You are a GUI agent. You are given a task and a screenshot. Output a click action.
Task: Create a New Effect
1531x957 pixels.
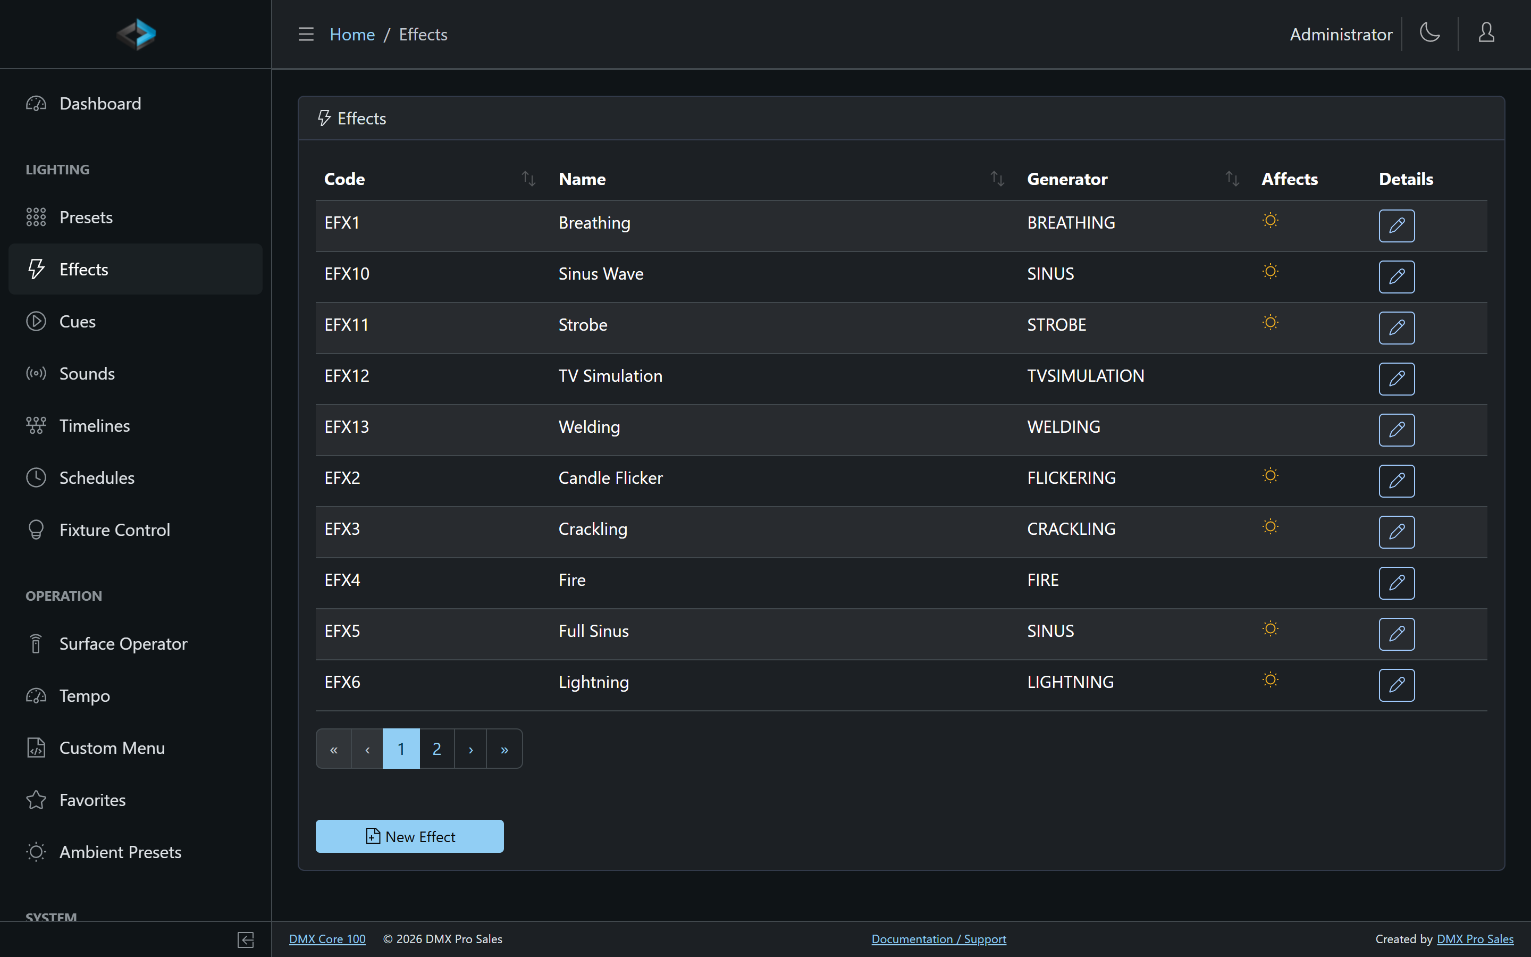click(409, 837)
